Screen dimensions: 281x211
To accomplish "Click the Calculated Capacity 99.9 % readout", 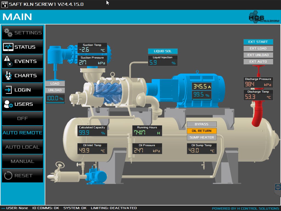I will 92,131.
